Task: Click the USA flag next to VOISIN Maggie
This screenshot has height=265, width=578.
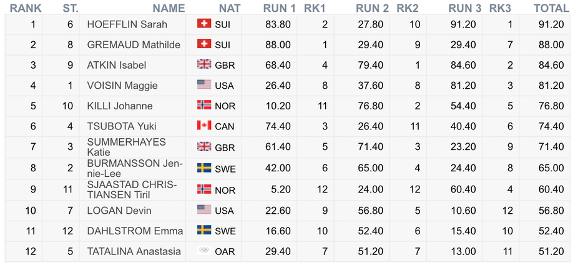Action: [204, 84]
